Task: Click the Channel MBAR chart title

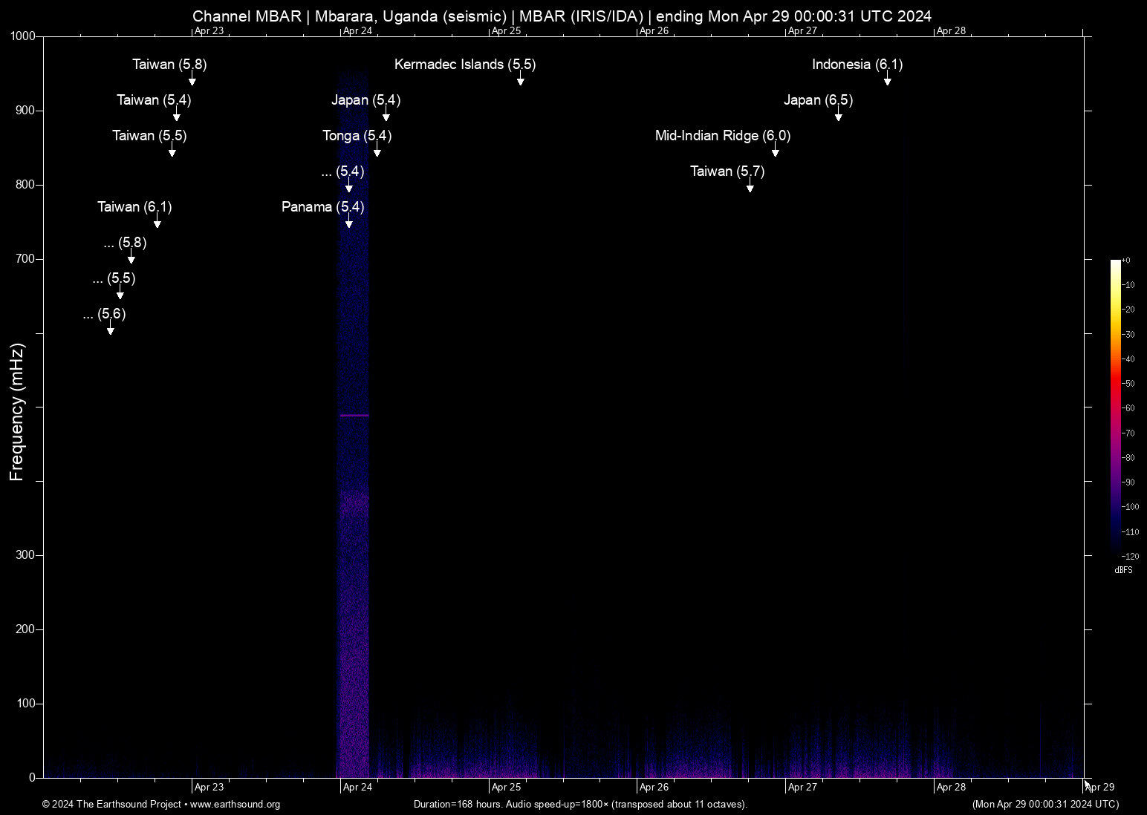Action: pos(562,16)
